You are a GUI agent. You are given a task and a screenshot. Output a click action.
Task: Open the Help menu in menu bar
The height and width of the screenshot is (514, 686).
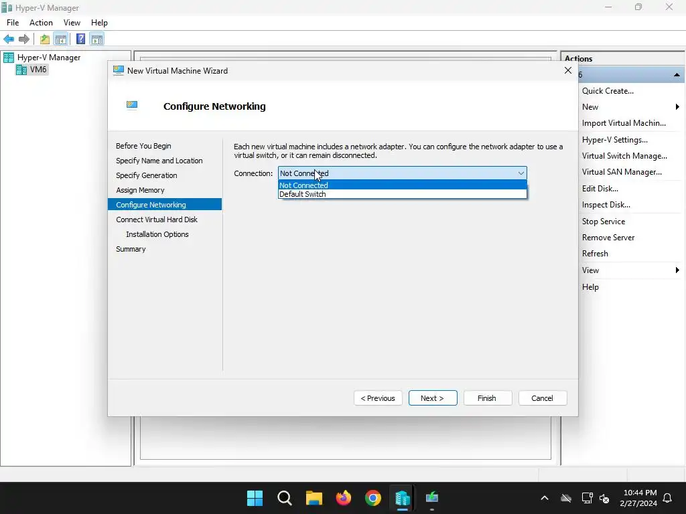pos(99,23)
